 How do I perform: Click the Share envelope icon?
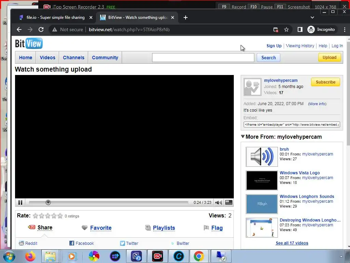[31, 227]
